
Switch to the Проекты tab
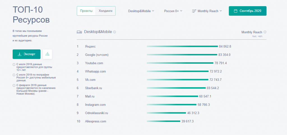pyautogui.click(x=86, y=11)
